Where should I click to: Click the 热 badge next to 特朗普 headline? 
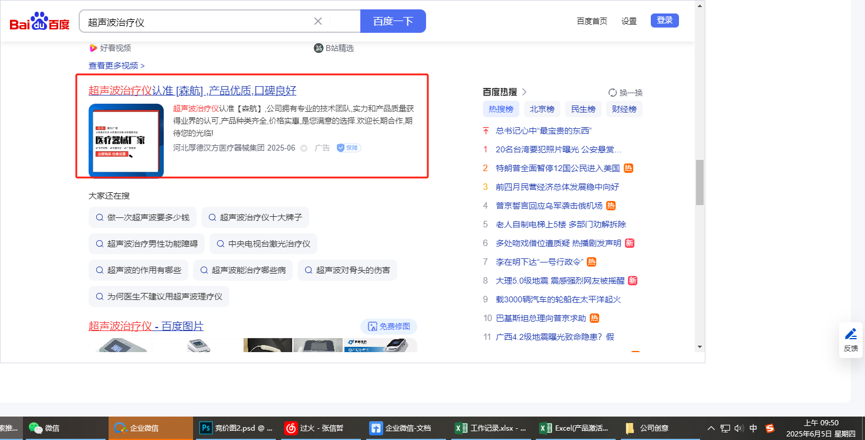point(629,168)
